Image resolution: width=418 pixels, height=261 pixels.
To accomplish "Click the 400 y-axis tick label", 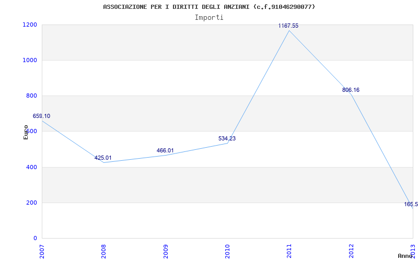I will (31, 167).
